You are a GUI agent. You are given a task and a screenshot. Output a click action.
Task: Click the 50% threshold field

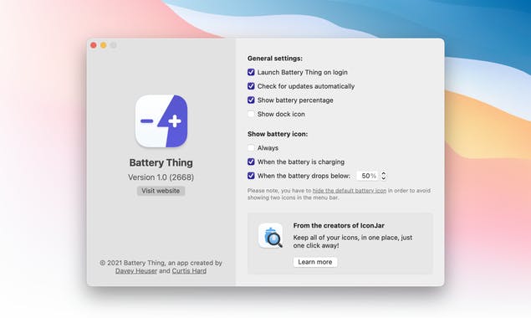pos(368,176)
